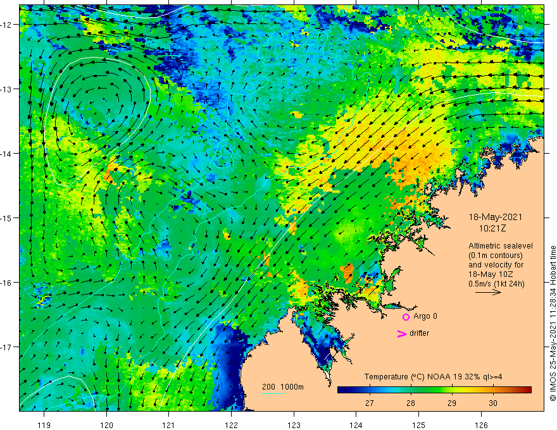Click the '122' longitude axis label

tap(231, 425)
